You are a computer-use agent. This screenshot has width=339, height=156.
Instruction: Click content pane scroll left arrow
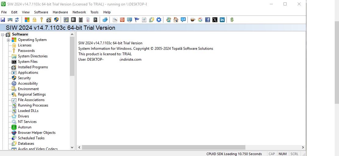(79, 148)
